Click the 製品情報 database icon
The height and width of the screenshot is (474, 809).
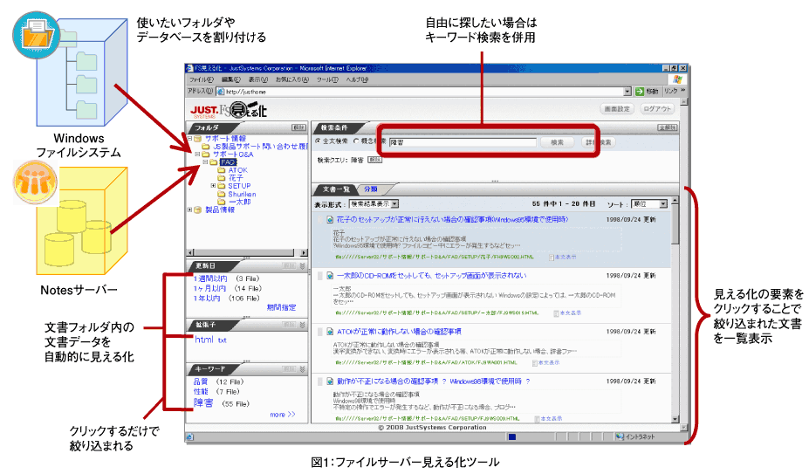pyautogui.click(x=197, y=210)
